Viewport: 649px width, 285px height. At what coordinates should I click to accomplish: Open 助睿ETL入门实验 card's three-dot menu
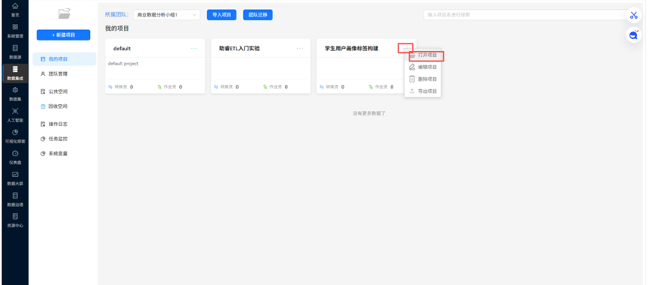coord(299,49)
